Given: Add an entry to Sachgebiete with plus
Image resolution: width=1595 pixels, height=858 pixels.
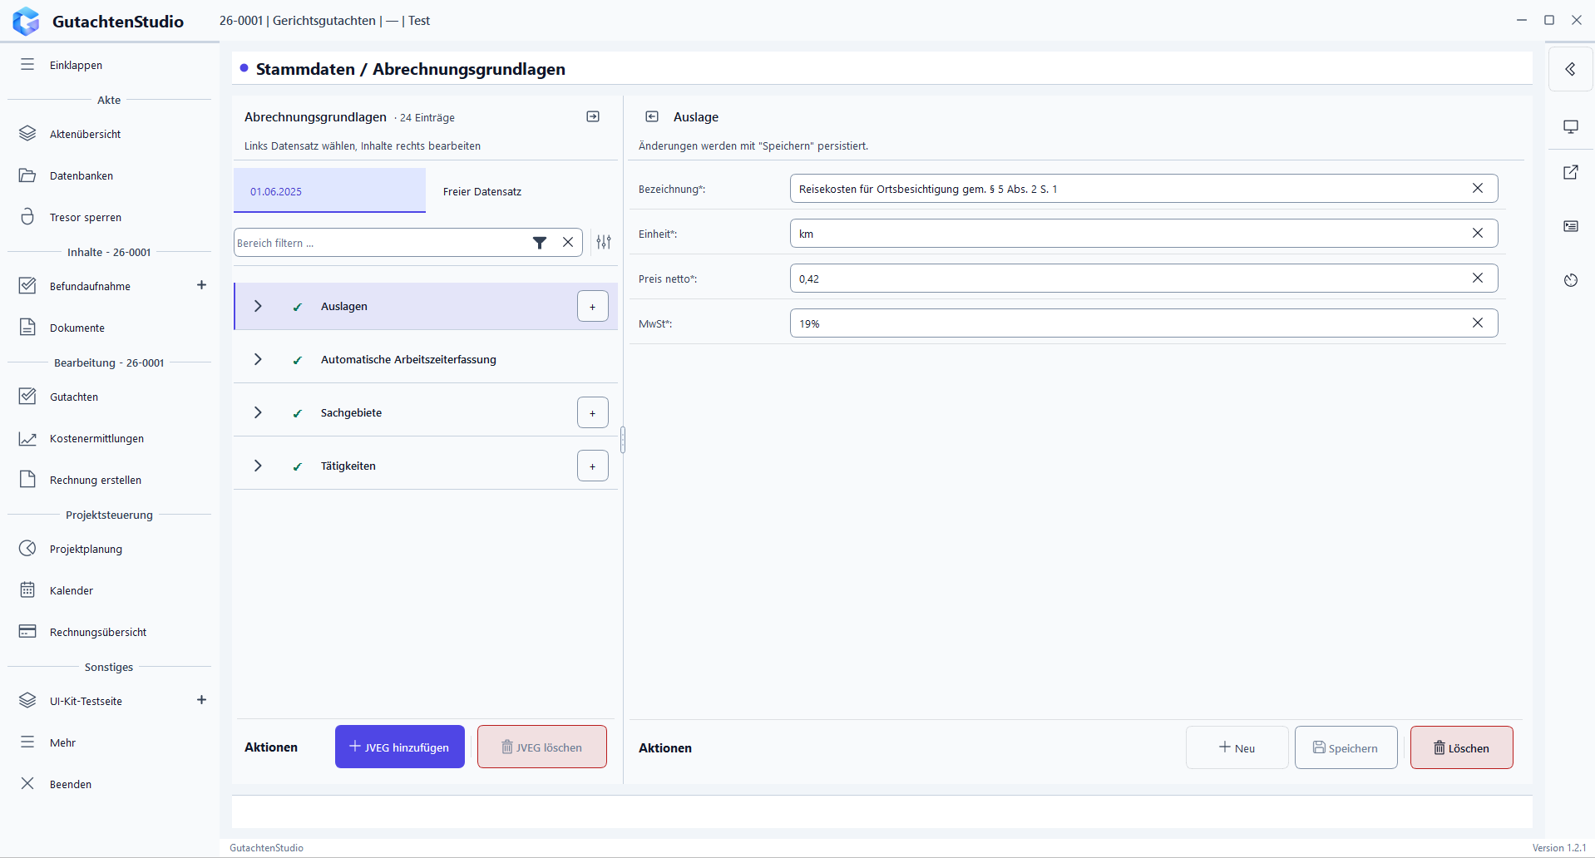Looking at the screenshot, I should tap(593, 413).
